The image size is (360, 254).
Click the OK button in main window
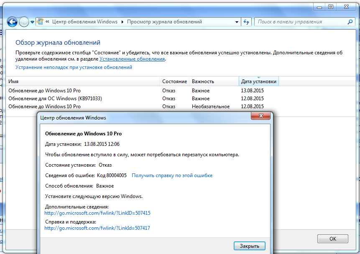pyautogui.click(x=333, y=239)
